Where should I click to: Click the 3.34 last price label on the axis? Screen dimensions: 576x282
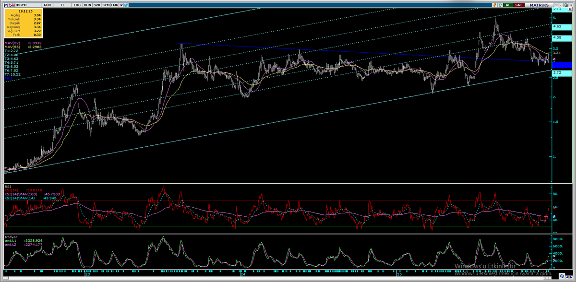[x=557, y=53]
